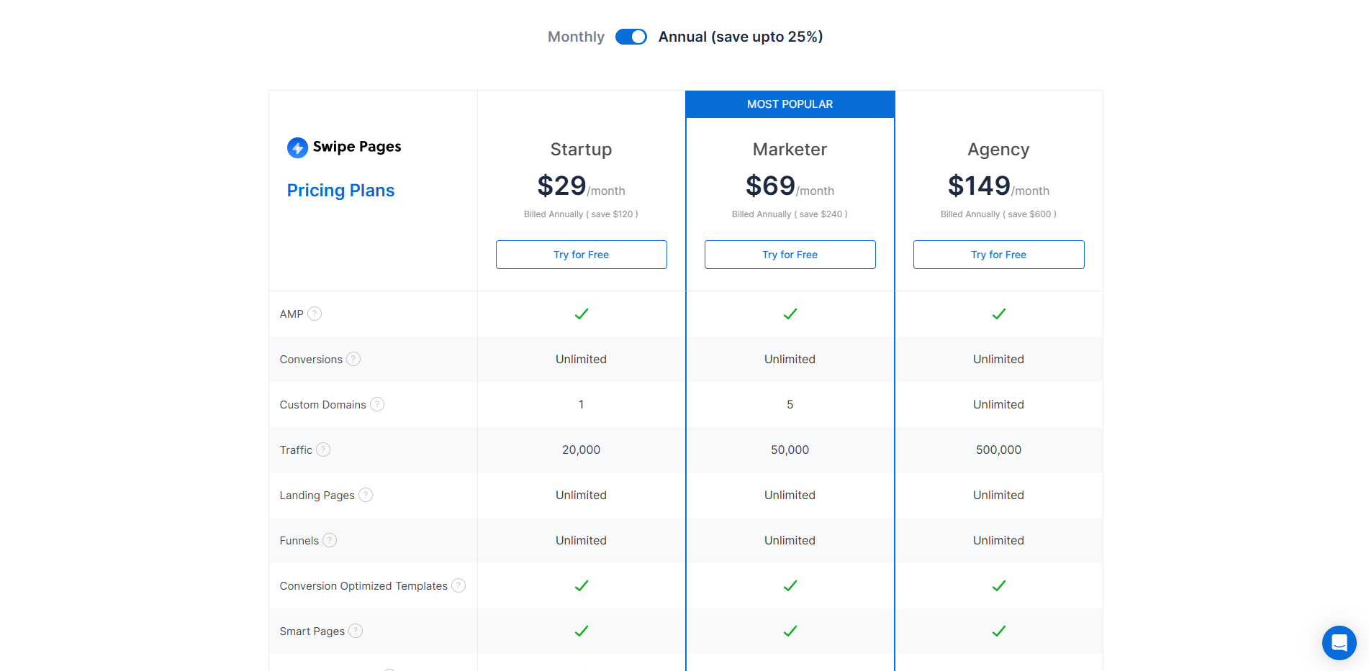This screenshot has height=671, width=1369.
Task: Click Conversion Optimized Templates label
Action: pos(363,586)
